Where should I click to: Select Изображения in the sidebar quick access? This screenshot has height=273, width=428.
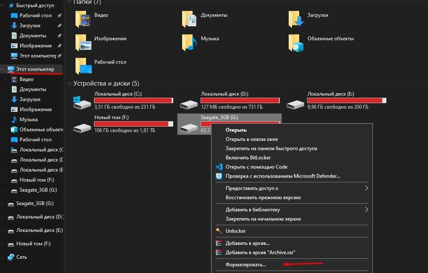coord(35,46)
